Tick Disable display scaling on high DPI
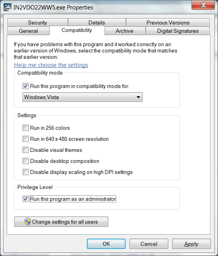 26,172
